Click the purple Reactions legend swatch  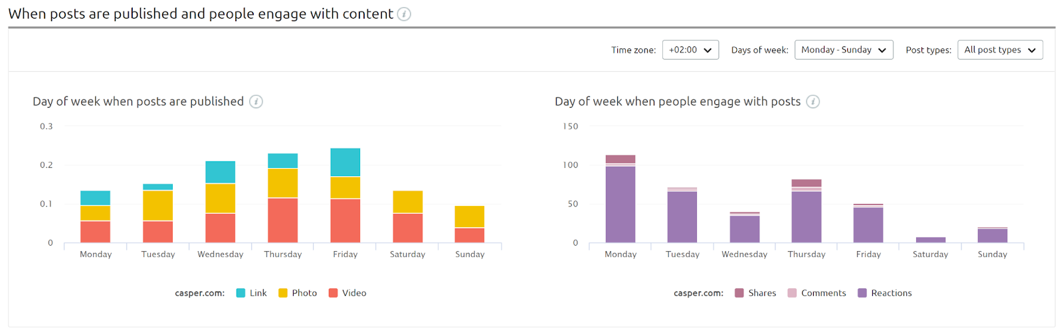[862, 293]
